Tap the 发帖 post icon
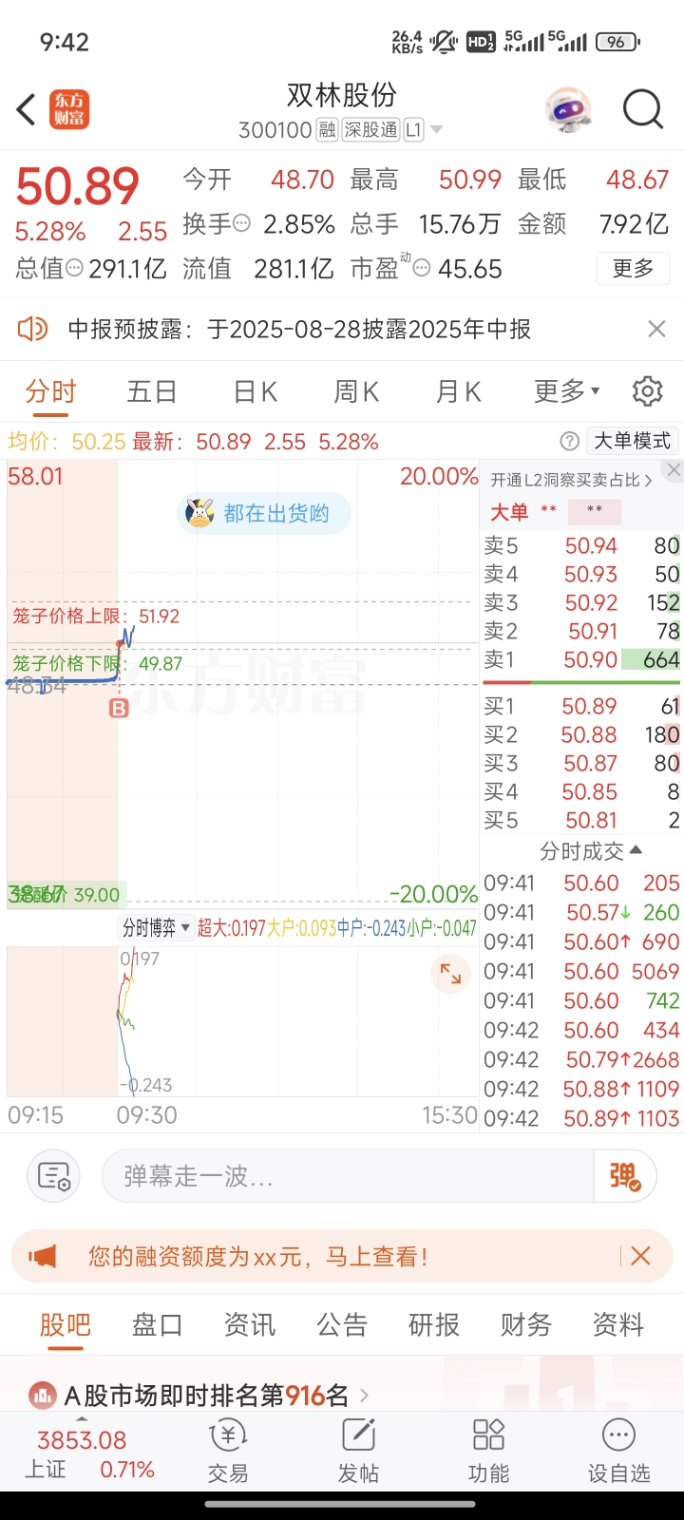 (x=358, y=1451)
